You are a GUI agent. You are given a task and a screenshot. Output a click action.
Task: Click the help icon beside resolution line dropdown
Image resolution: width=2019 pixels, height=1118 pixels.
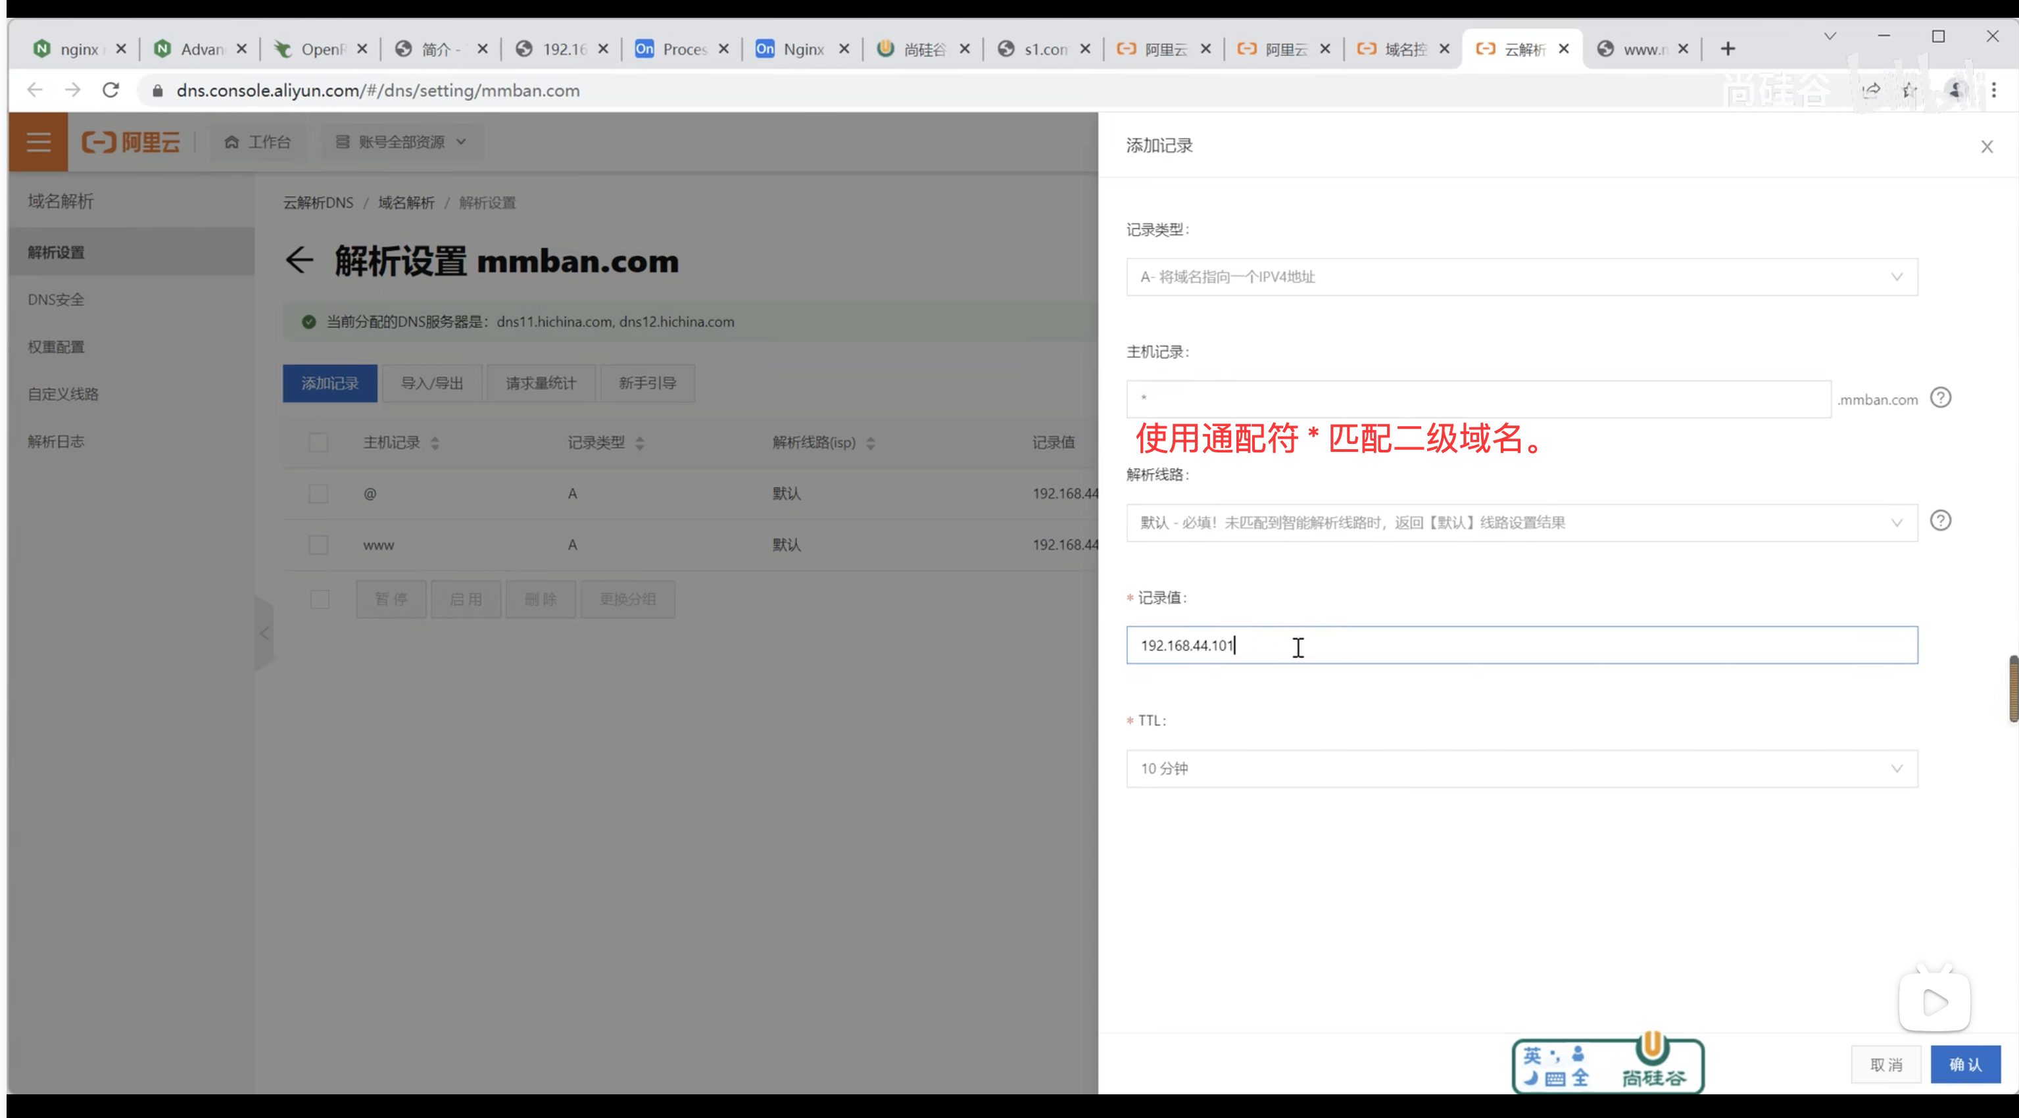1940,521
